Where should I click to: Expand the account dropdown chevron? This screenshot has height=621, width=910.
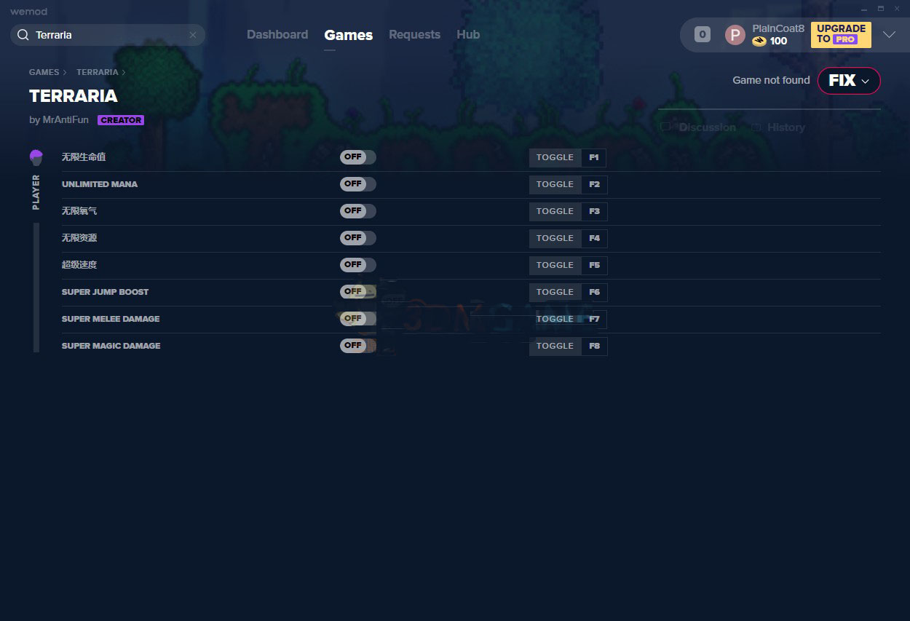[x=889, y=34]
